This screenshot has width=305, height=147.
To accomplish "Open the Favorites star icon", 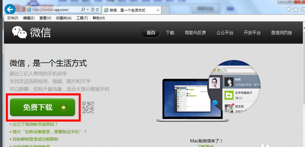I will 296,9.
